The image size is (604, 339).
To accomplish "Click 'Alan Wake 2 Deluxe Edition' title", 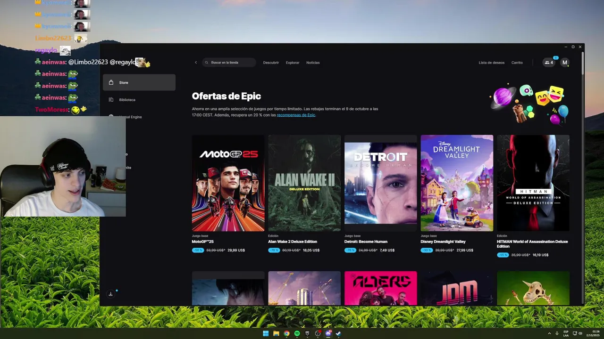I will pyautogui.click(x=293, y=242).
